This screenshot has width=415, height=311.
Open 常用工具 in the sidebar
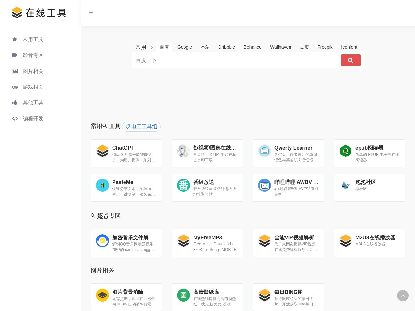coord(33,39)
